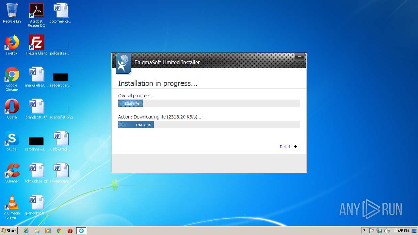Open Action Center flag tray icon
This screenshot has height=235, width=418.
pos(371,231)
